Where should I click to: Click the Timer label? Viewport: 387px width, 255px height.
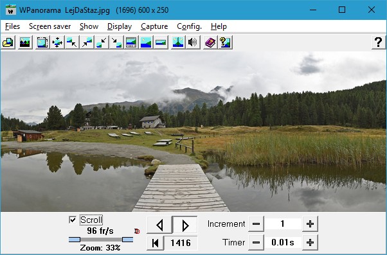[233, 242]
